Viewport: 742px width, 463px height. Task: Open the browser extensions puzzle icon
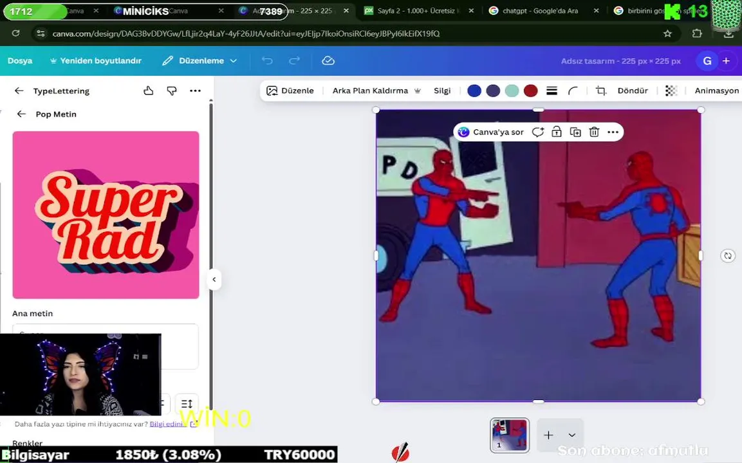click(697, 33)
